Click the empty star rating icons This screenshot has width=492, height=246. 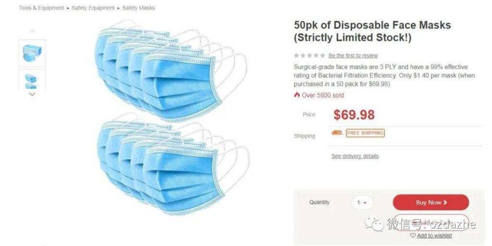click(309, 56)
